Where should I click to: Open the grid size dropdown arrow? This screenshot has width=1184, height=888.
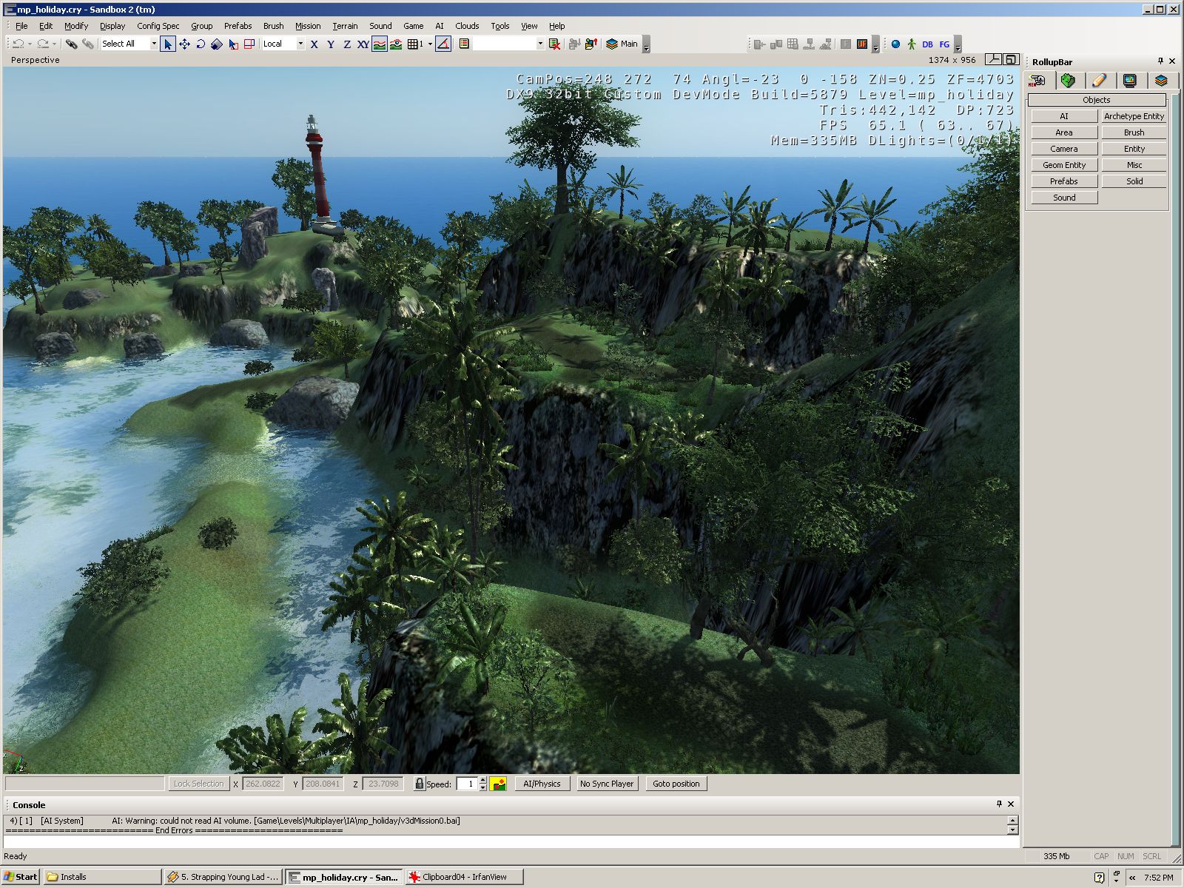tap(430, 44)
